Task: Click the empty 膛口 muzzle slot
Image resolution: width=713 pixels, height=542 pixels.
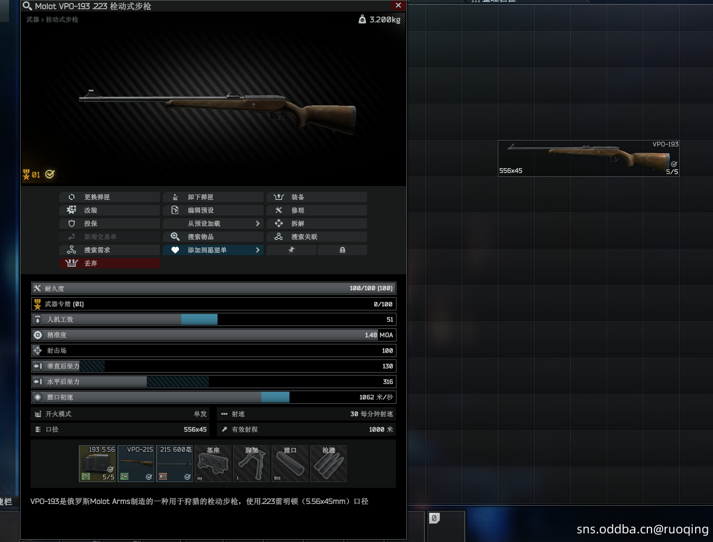Action: click(x=290, y=463)
